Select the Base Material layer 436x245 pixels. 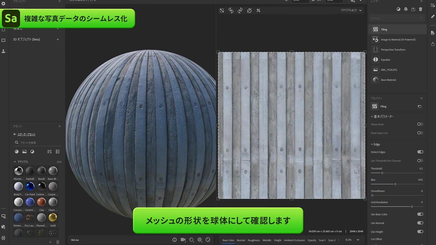point(398,80)
